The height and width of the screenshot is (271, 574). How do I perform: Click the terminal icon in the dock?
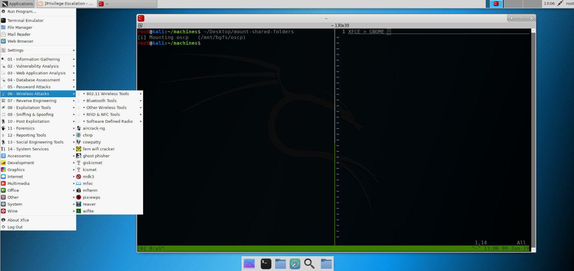(266, 264)
